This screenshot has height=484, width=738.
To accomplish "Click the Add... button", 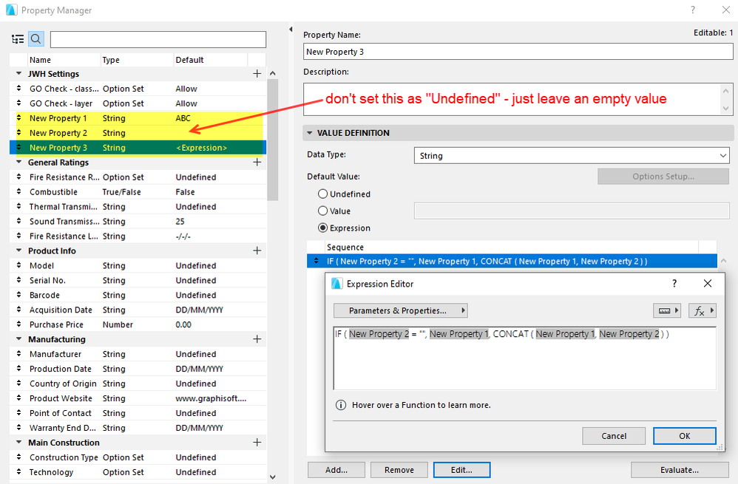I will (x=336, y=469).
